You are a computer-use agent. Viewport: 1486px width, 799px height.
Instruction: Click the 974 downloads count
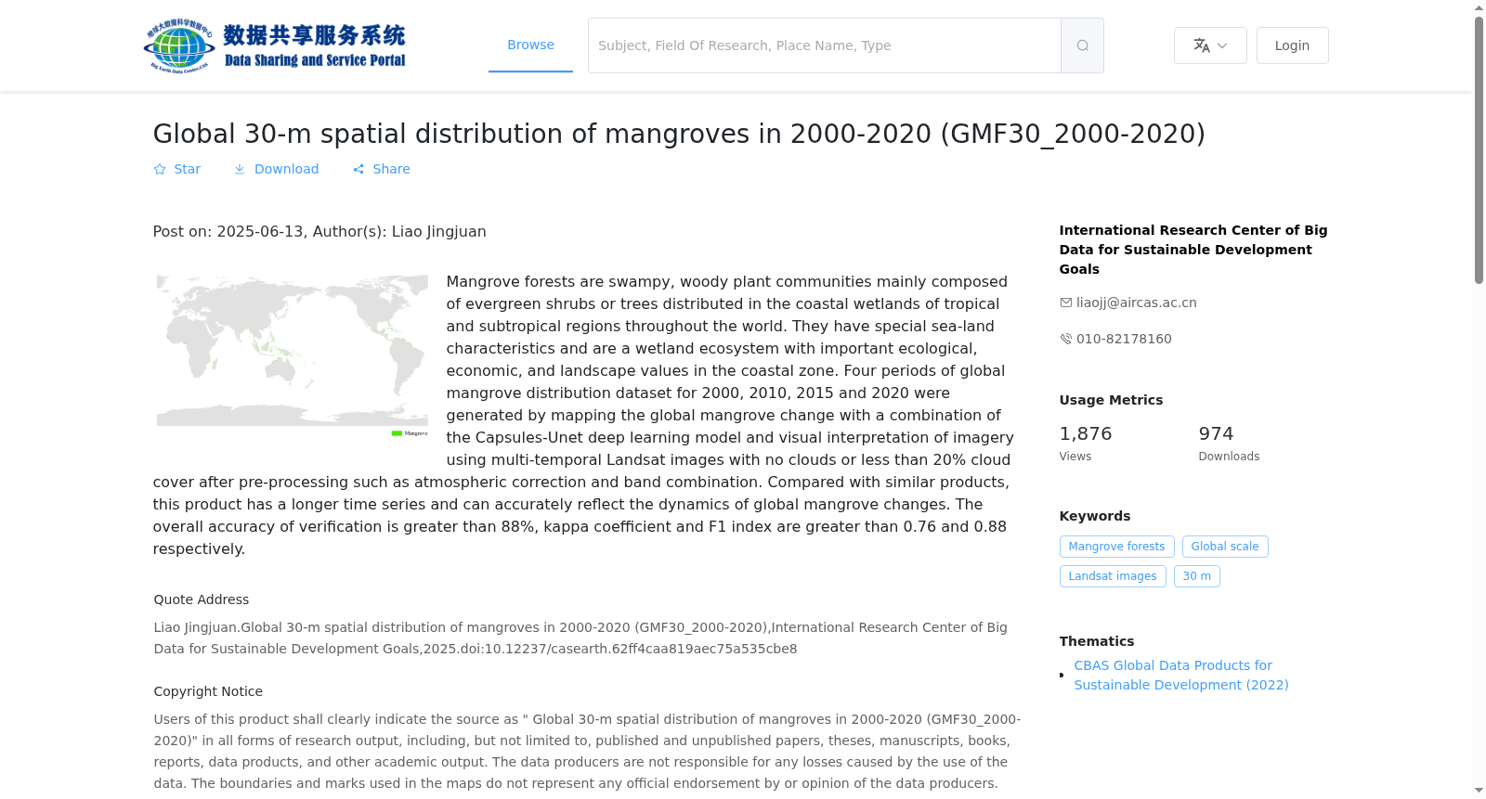click(1216, 433)
